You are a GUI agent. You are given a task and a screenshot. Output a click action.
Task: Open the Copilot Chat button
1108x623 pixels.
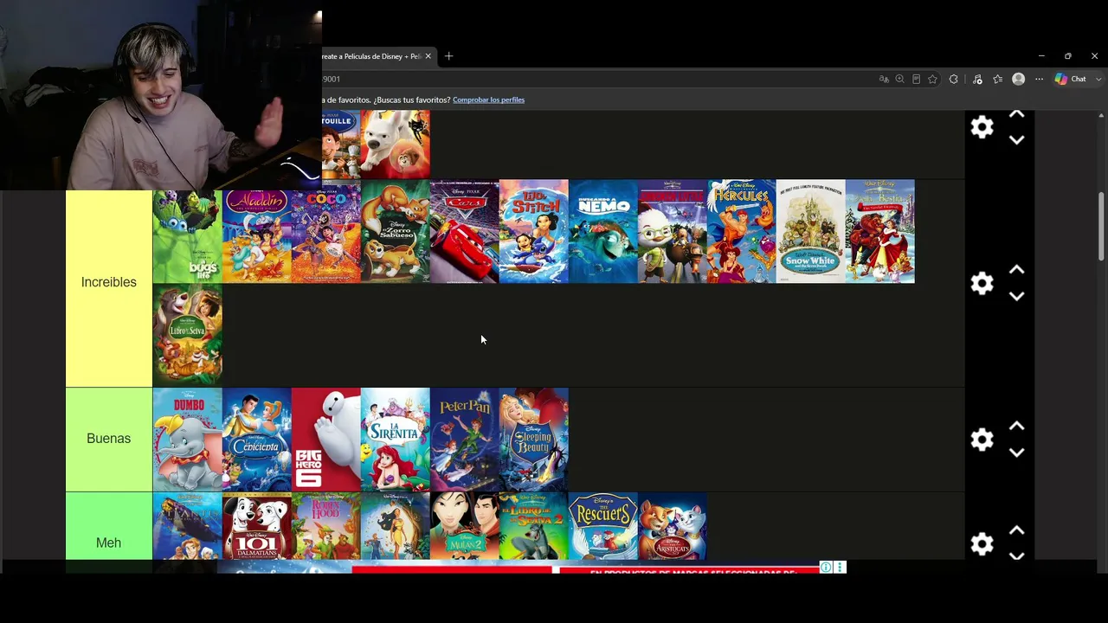(1071, 79)
